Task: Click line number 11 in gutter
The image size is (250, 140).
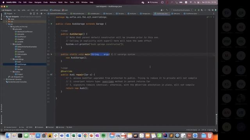Action: [48, 54]
